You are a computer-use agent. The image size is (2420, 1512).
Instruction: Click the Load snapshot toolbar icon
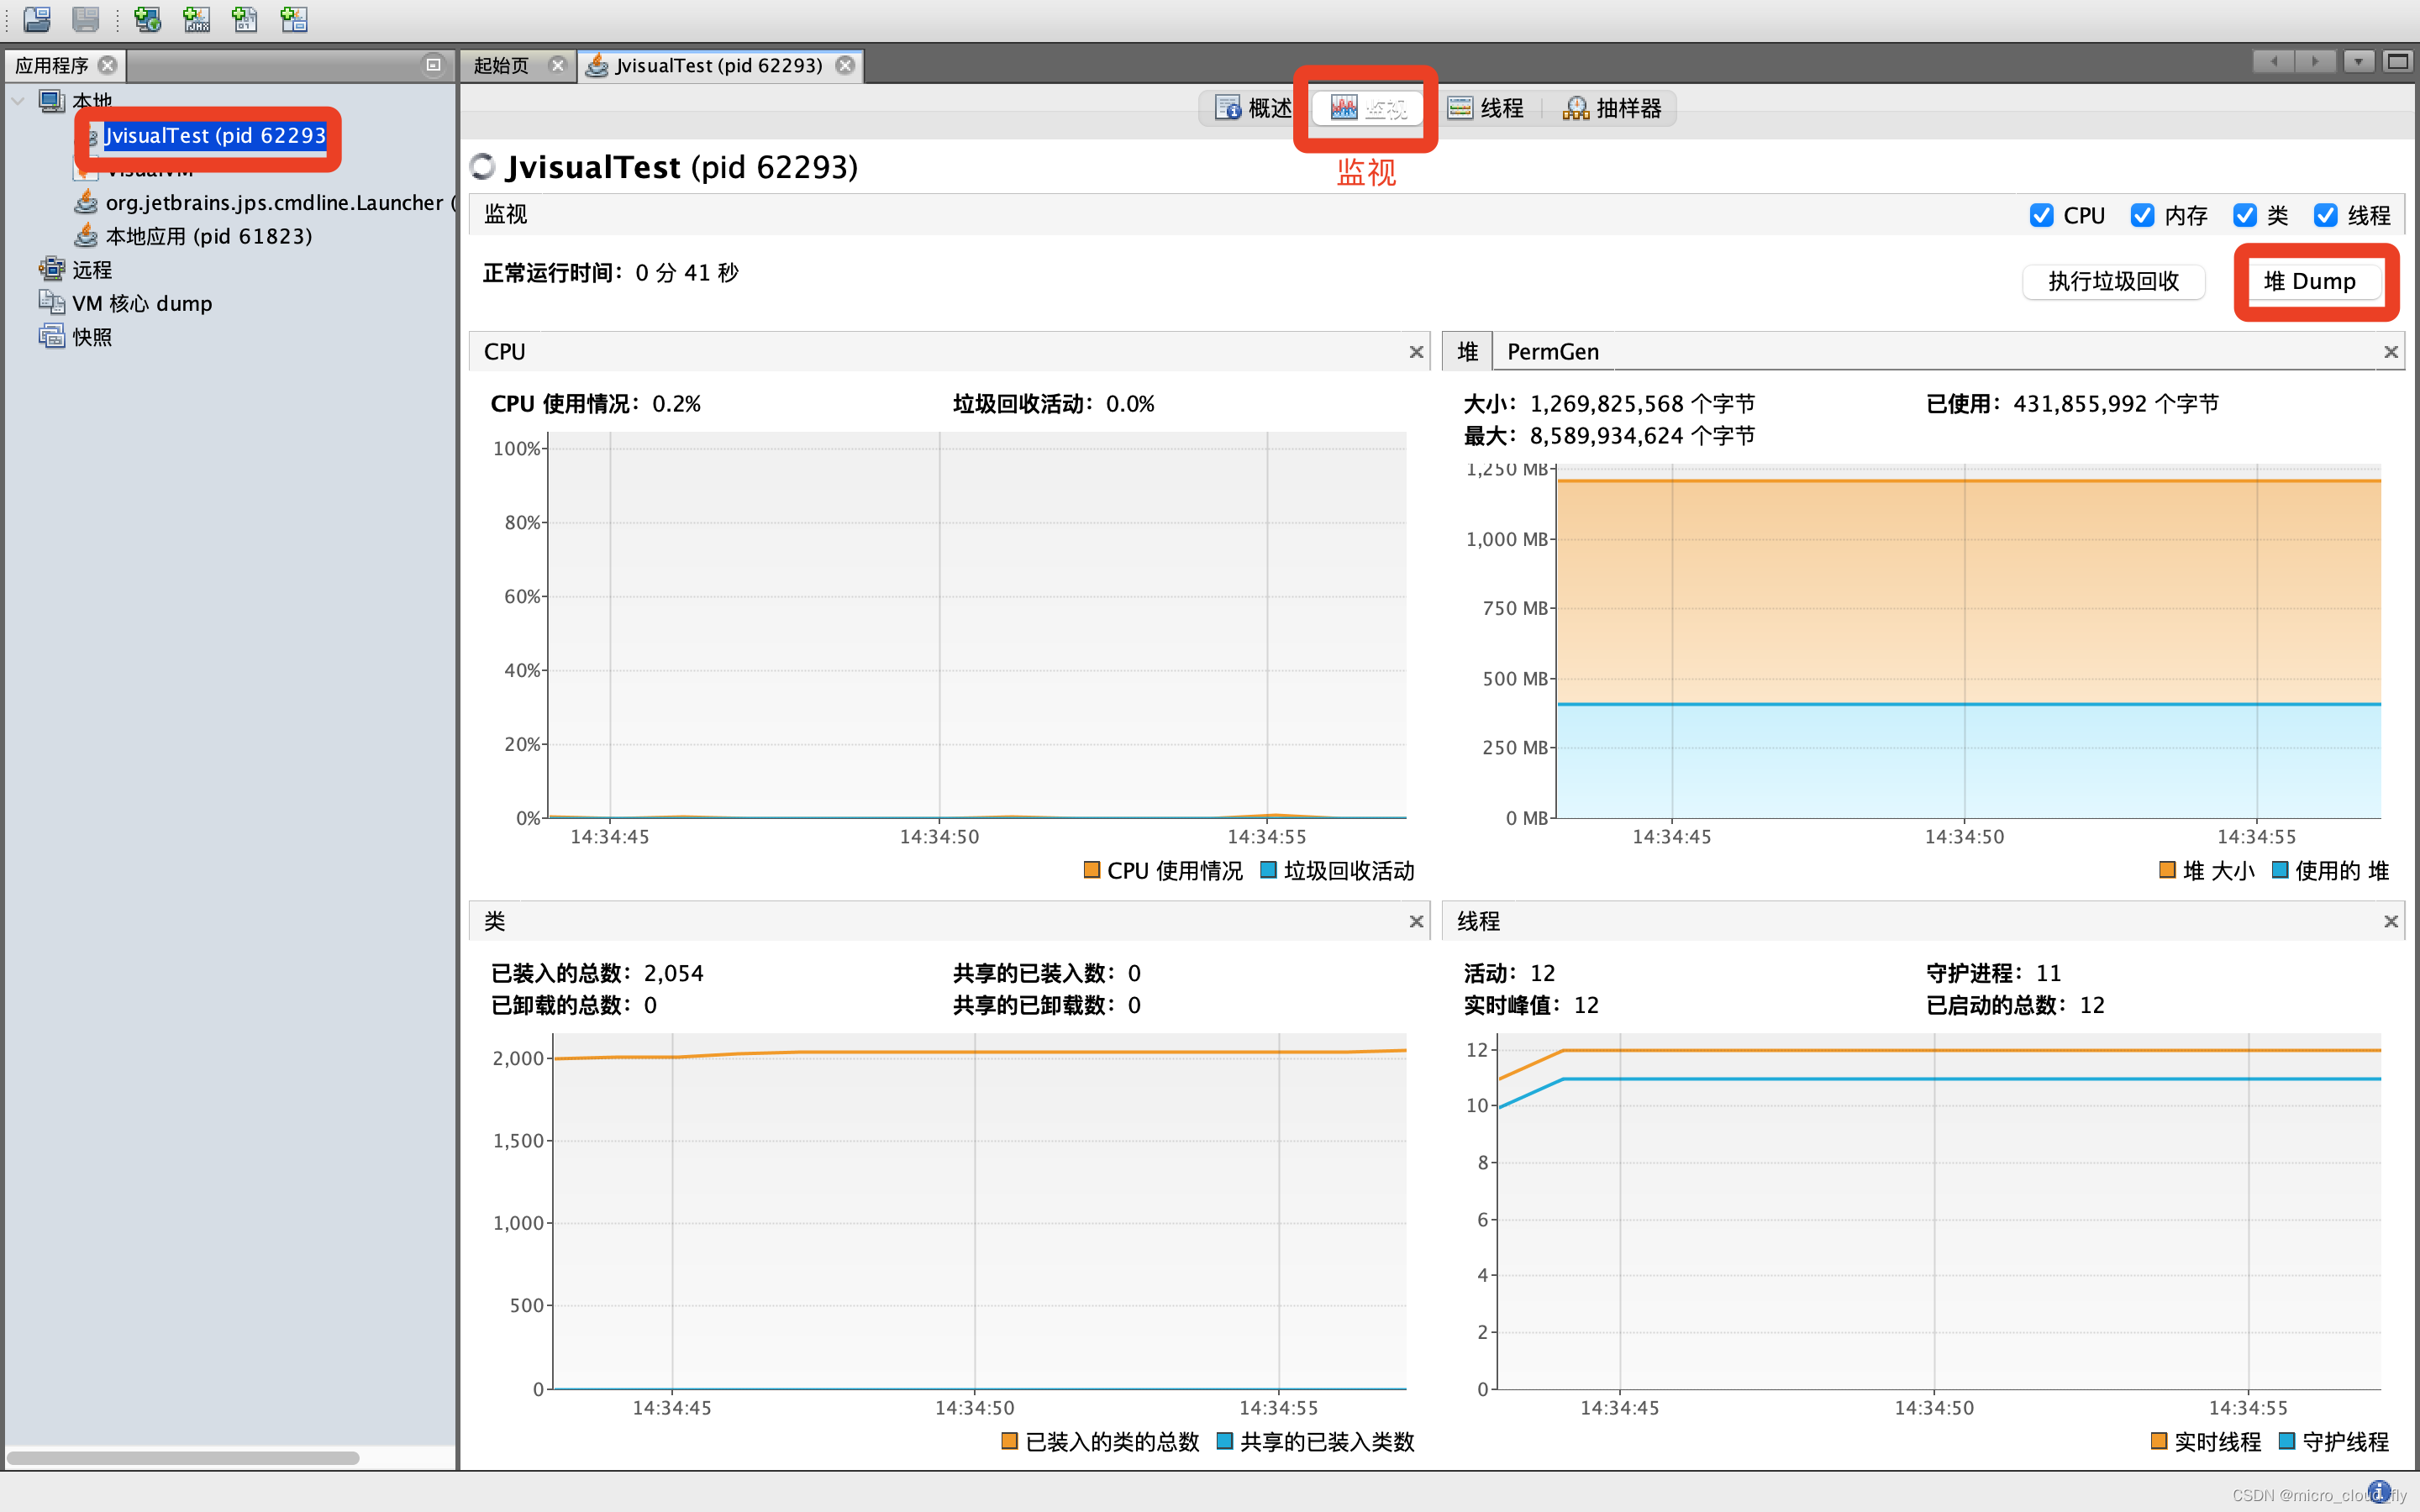point(37,18)
